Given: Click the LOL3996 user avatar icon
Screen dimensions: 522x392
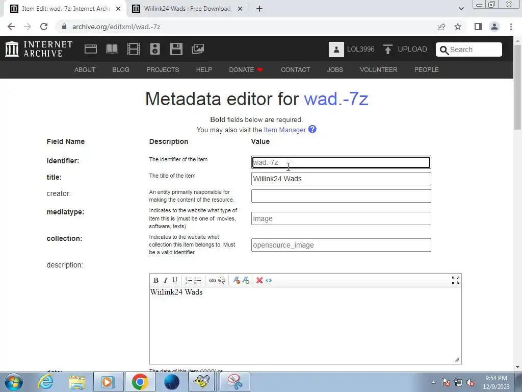Looking at the screenshot, I should [x=336, y=50].
